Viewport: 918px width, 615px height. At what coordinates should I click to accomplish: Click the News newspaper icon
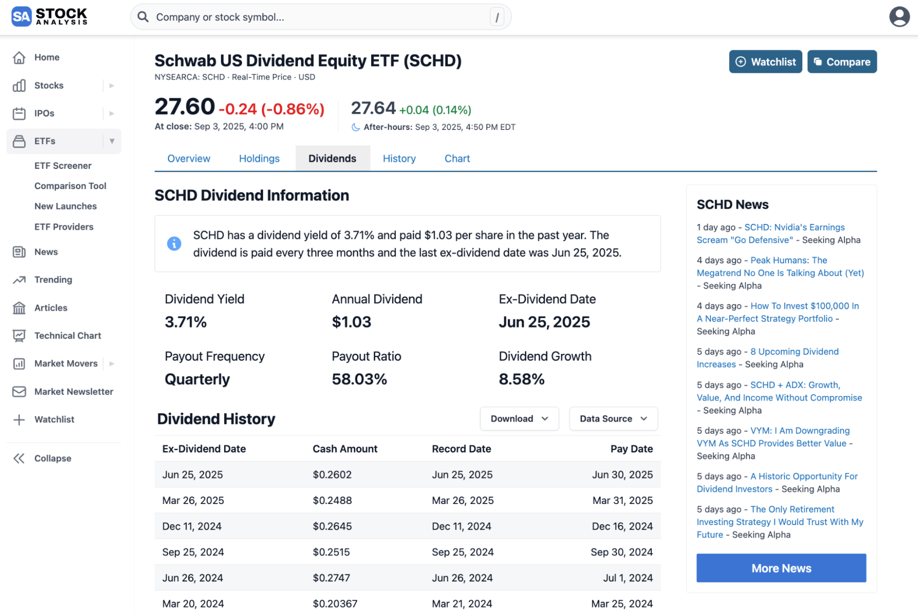(x=19, y=252)
